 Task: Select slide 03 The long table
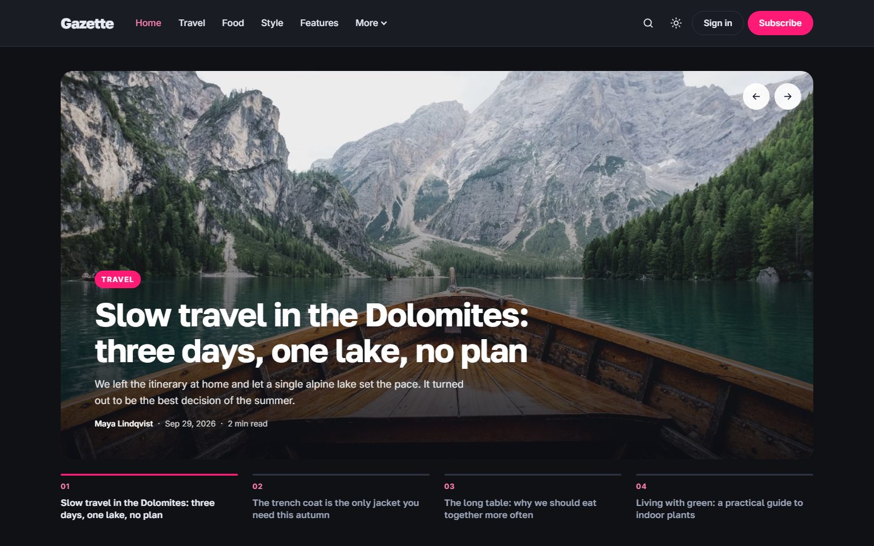pyautogui.click(x=533, y=497)
